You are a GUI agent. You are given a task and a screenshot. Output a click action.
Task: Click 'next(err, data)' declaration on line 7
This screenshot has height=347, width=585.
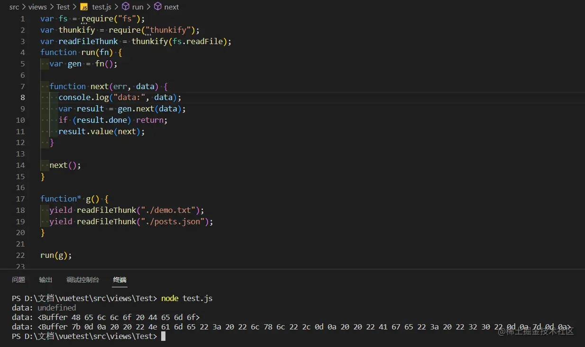pyautogui.click(x=125, y=87)
